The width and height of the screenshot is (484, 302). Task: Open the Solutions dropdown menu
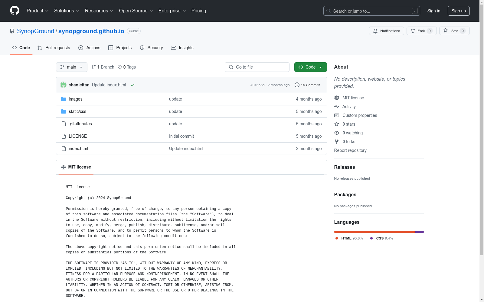67,11
